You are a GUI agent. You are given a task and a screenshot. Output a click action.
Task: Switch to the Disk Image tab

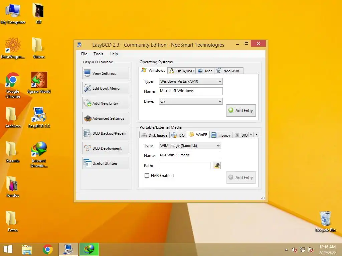pyautogui.click(x=154, y=135)
